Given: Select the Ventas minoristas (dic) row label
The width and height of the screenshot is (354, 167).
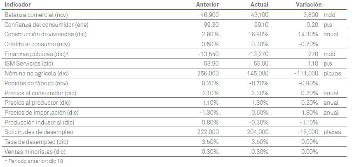Looking at the screenshot, I should click(35, 152).
